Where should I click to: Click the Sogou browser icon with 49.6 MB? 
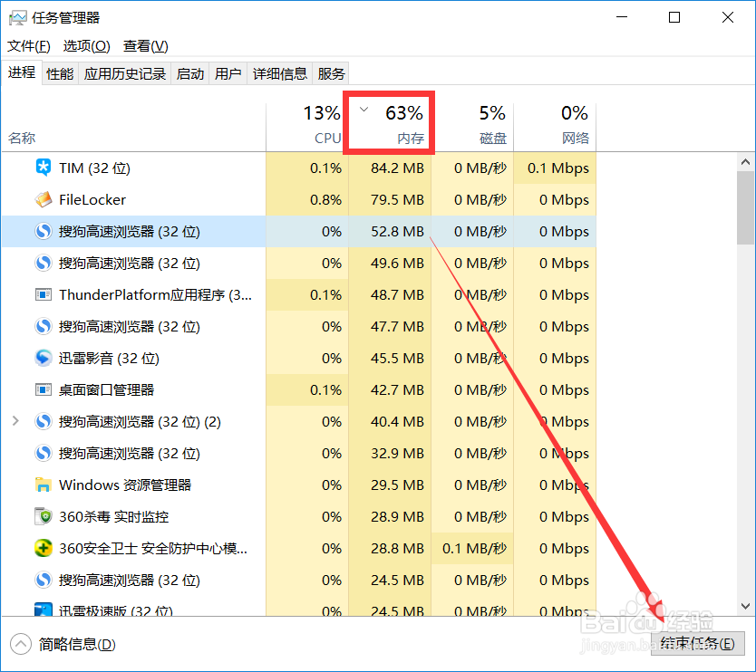(44, 263)
